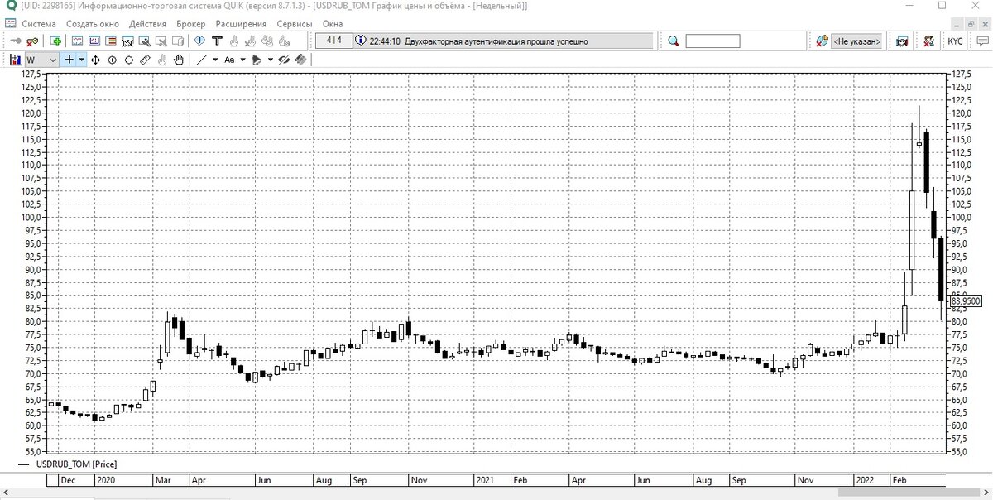Click the Mar label on the time axis

click(x=162, y=480)
